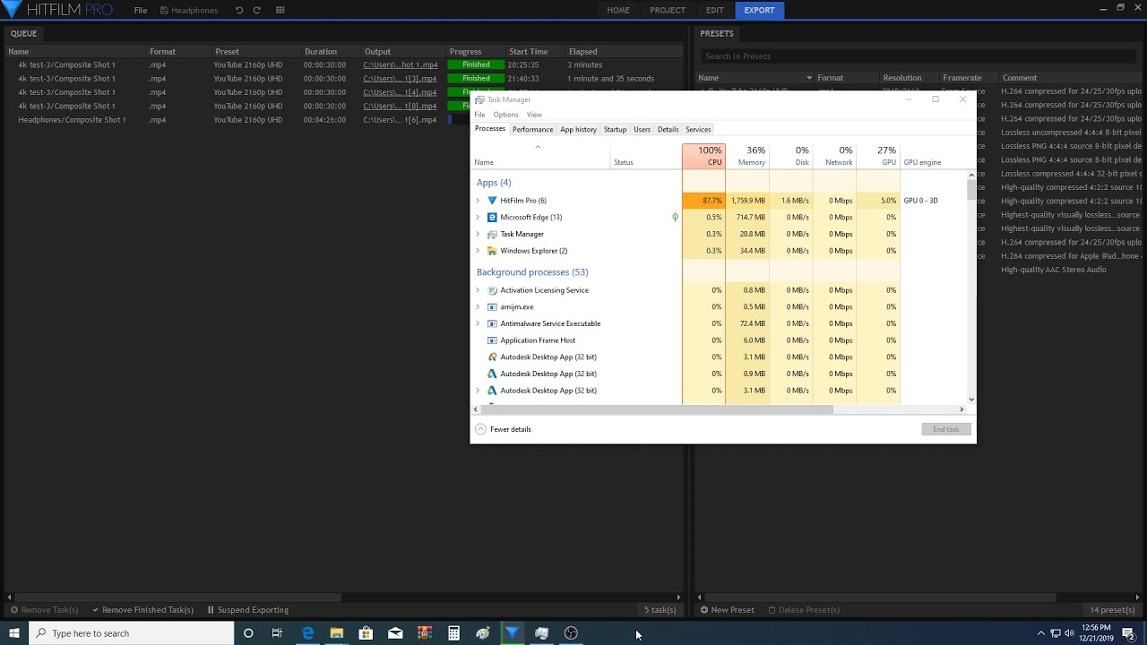Open Mail app from taskbar

point(395,633)
